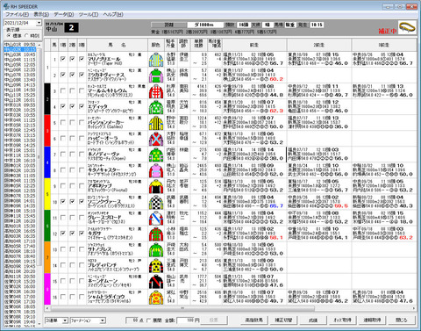Screen dimensions: 421x331
Task: Click the white blue-sash silks for horse 11
Action: click(156, 218)
